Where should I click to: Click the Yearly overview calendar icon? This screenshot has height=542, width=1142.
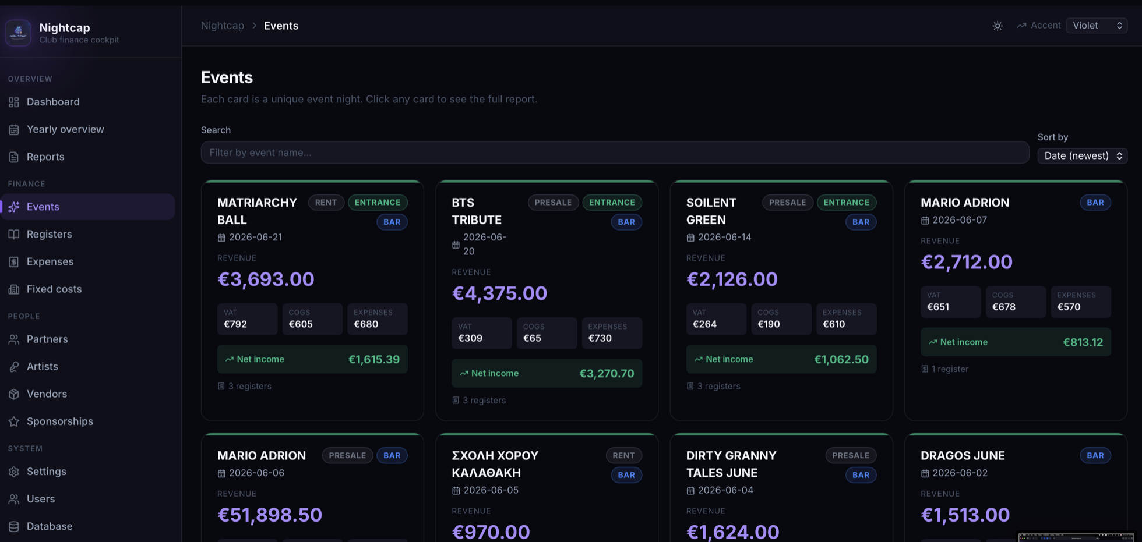click(x=14, y=129)
